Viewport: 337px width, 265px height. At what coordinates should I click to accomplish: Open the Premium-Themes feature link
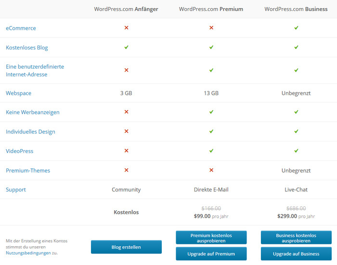pyautogui.click(x=28, y=171)
